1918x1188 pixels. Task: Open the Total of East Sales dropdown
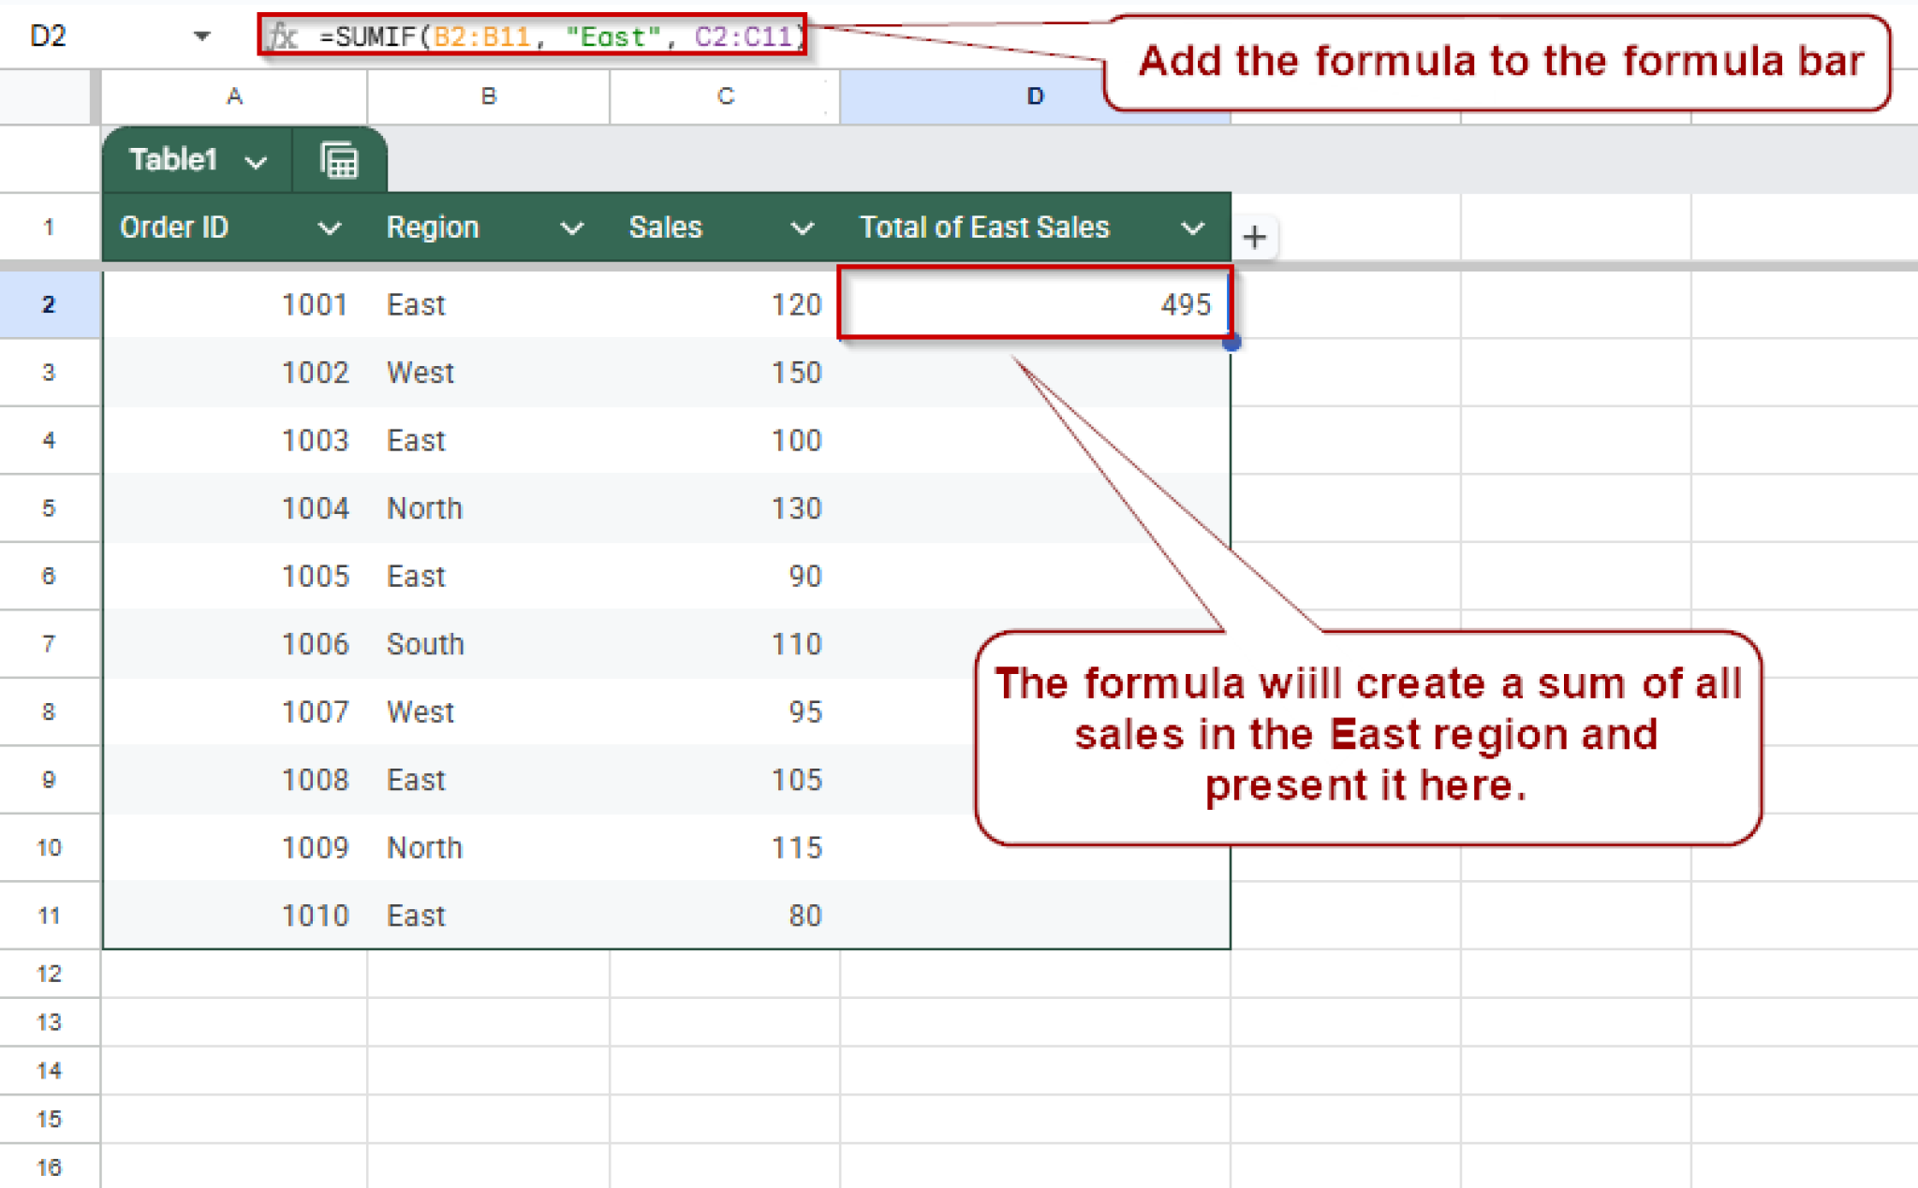pos(1192,227)
